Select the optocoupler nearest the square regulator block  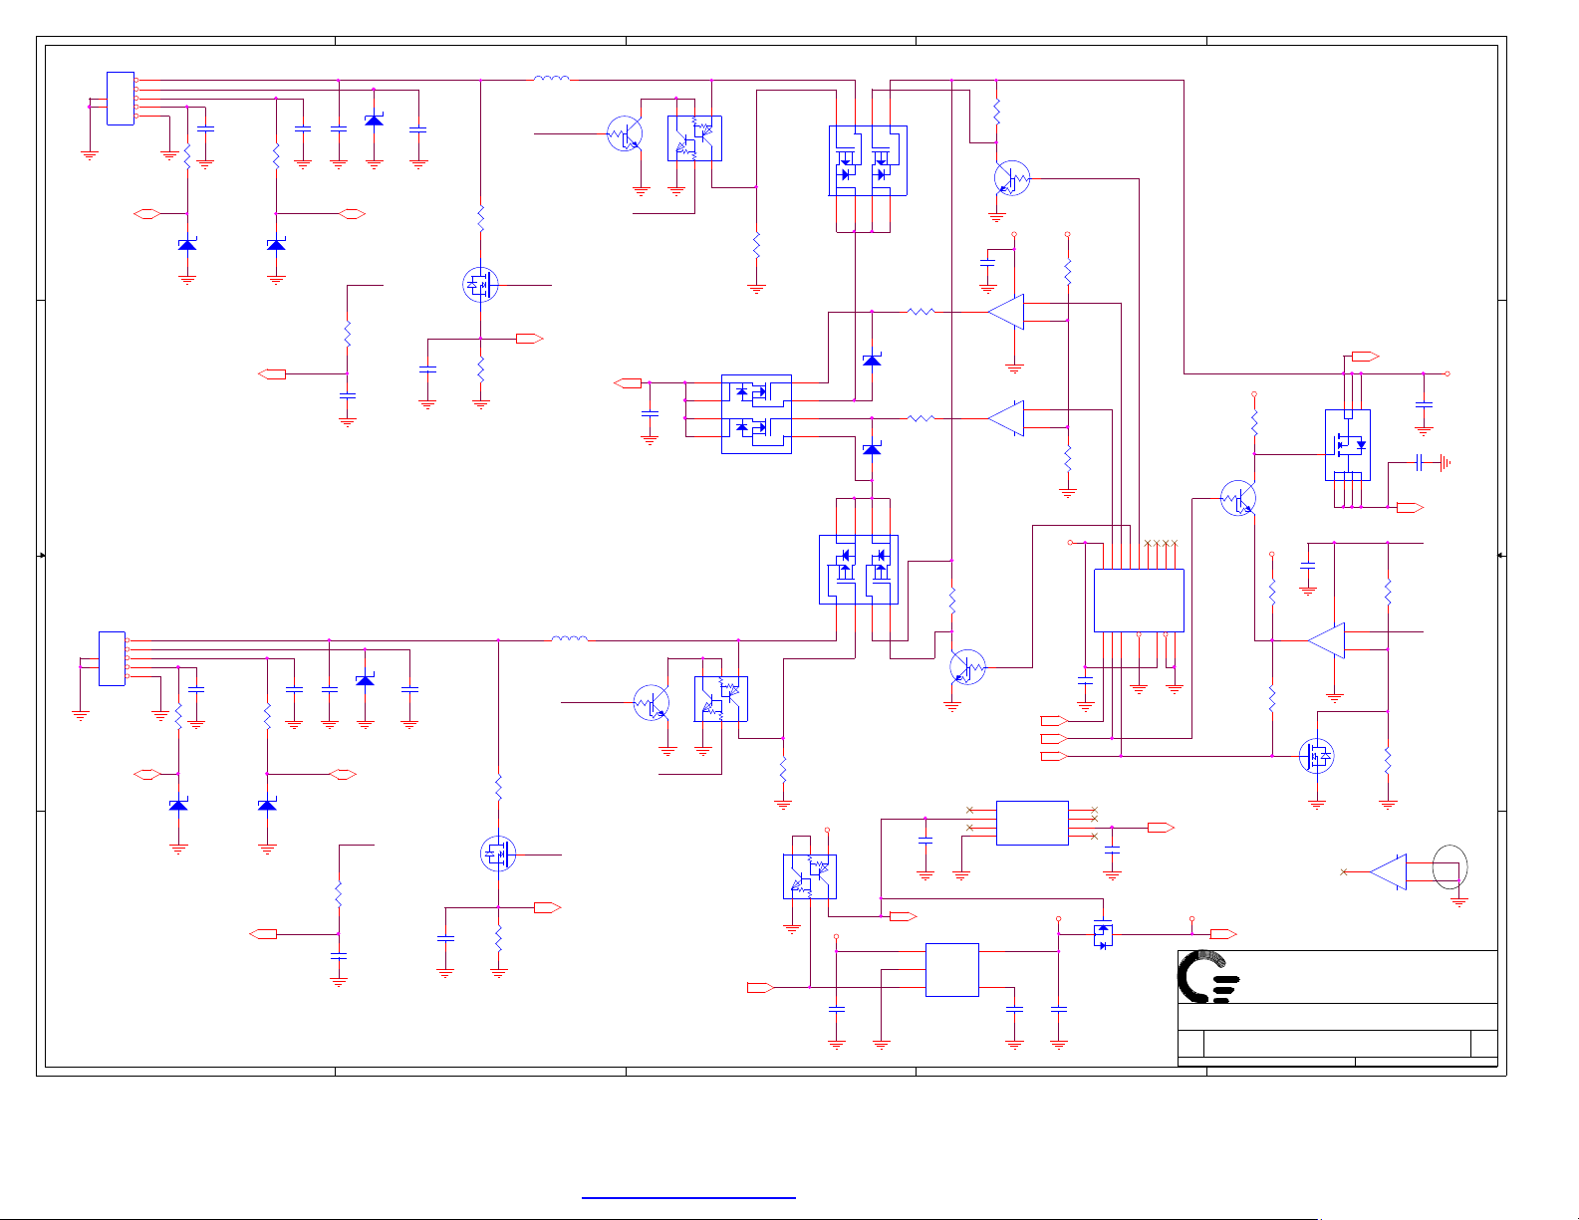point(810,876)
